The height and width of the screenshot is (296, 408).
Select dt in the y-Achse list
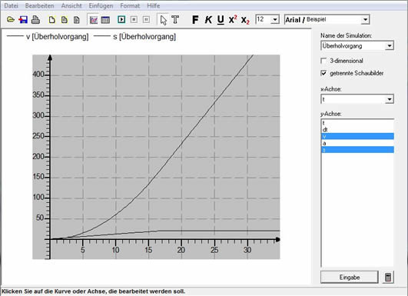(357, 129)
